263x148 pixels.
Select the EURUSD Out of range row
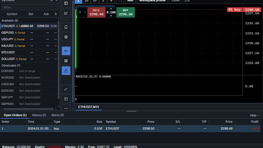tap(29, 71)
